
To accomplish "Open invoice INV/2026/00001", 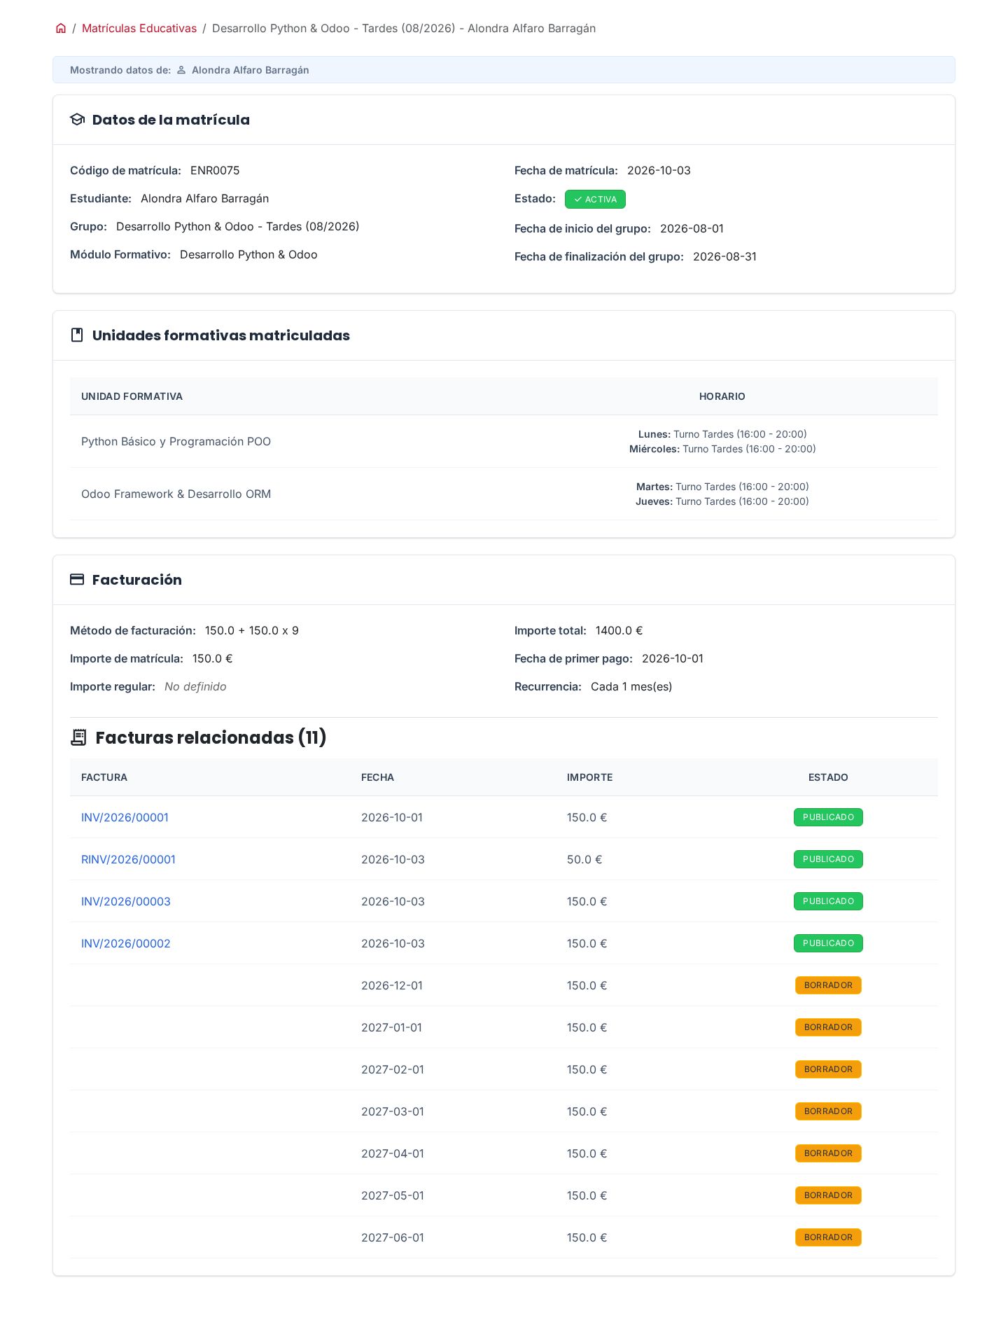I will pyautogui.click(x=125, y=817).
